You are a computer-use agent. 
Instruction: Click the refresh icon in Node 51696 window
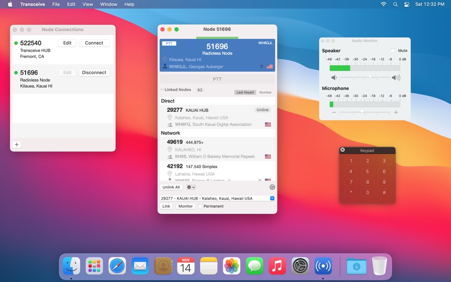pos(272,187)
